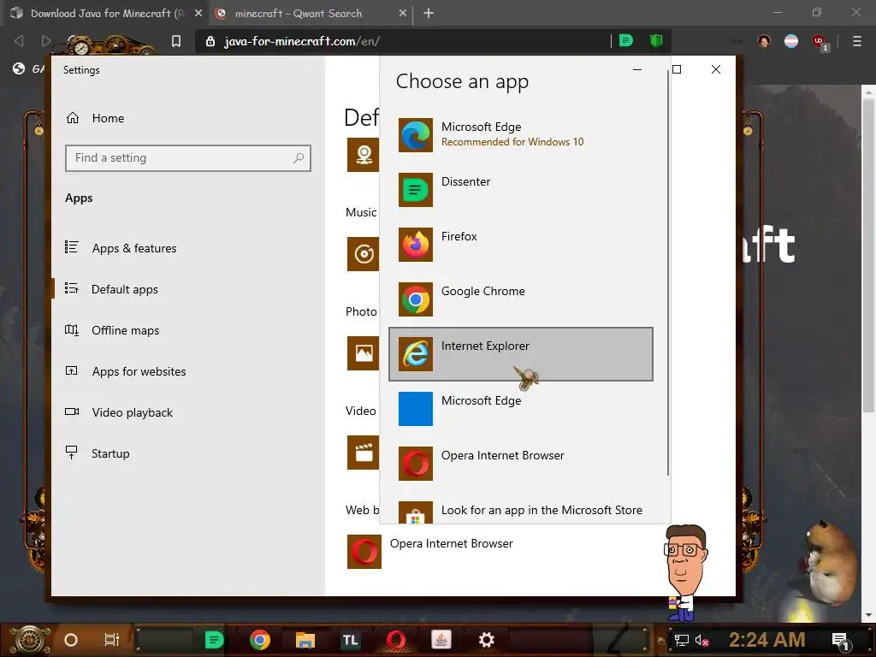Open a new browser tab
Screen dimensions: 876x657
tap(429, 13)
